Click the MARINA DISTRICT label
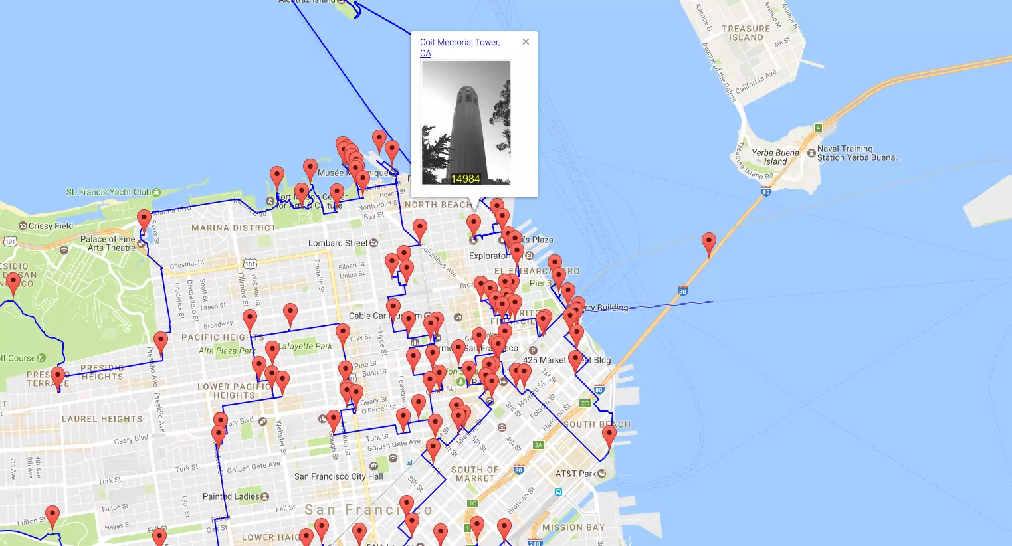This screenshot has width=1012, height=546. (234, 228)
